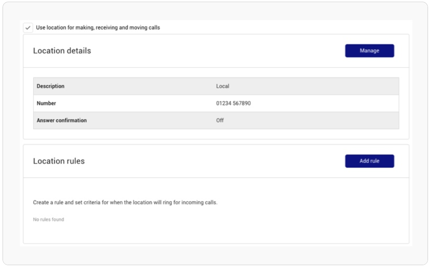Toggle the use location checkbox
Screen dimensions: 431x269
[x=28, y=28]
